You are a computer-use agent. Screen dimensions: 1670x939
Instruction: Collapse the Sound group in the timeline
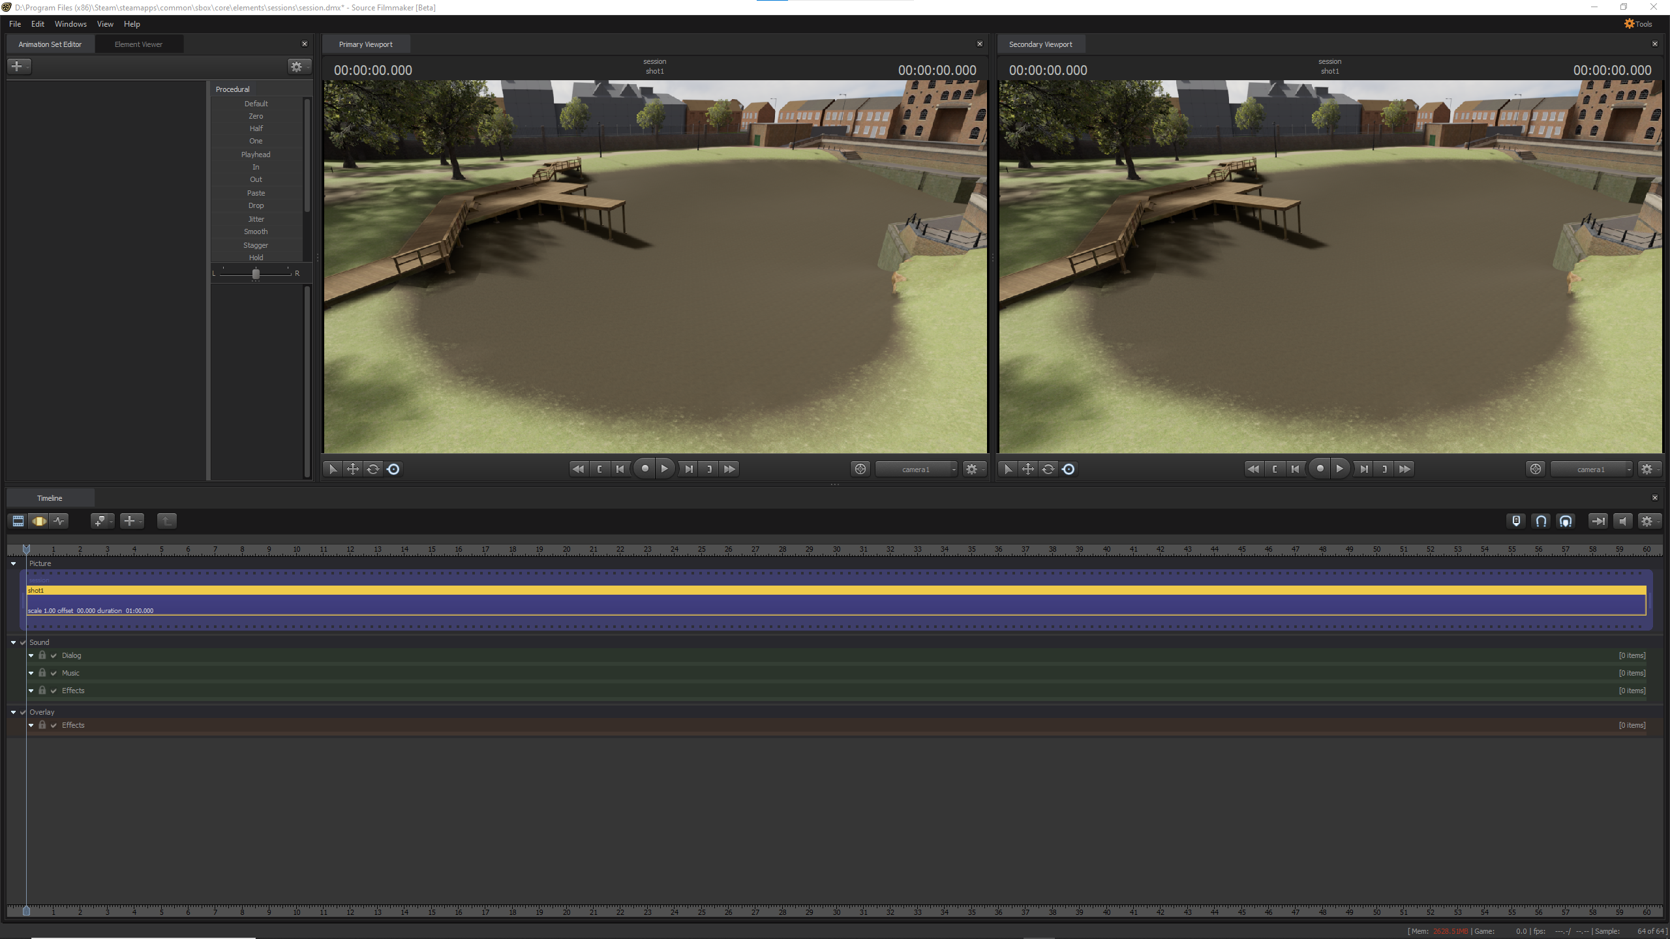click(x=13, y=642)
